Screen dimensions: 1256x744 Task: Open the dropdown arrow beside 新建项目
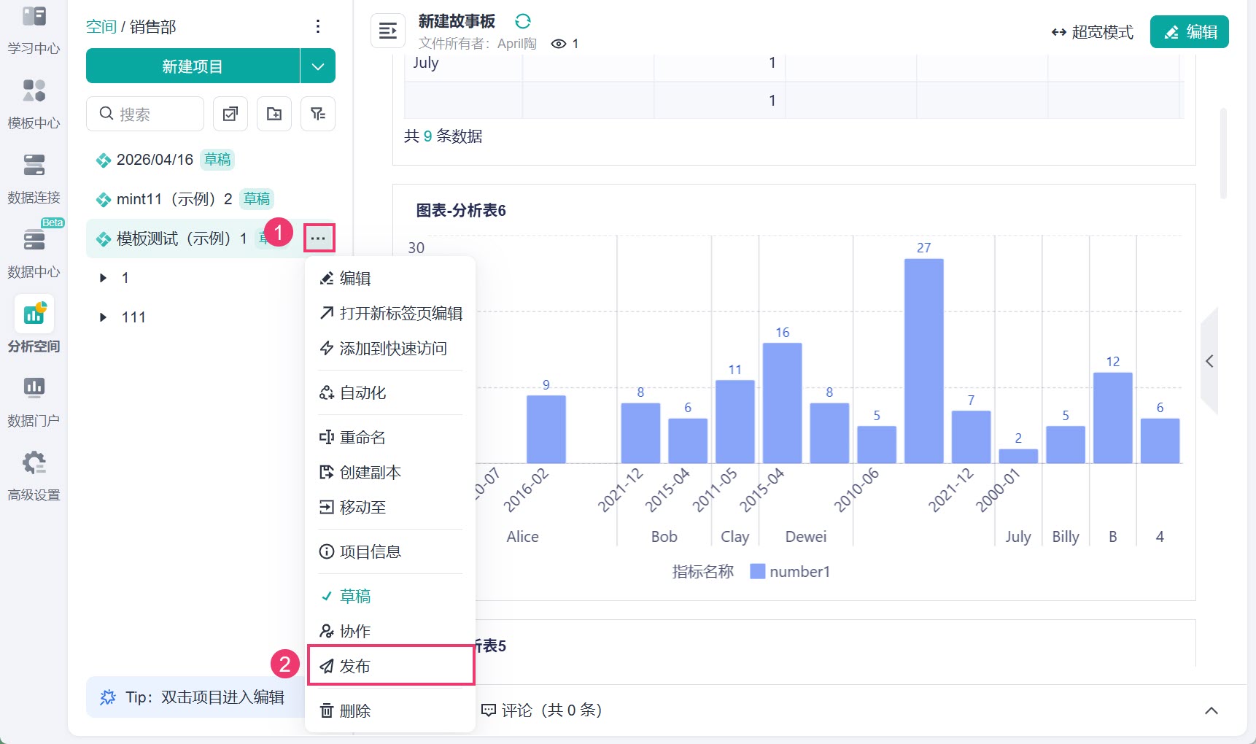[x=318, y=66]
